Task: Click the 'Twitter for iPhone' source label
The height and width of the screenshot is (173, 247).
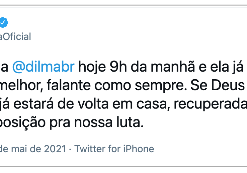Action: click(114, 149)
